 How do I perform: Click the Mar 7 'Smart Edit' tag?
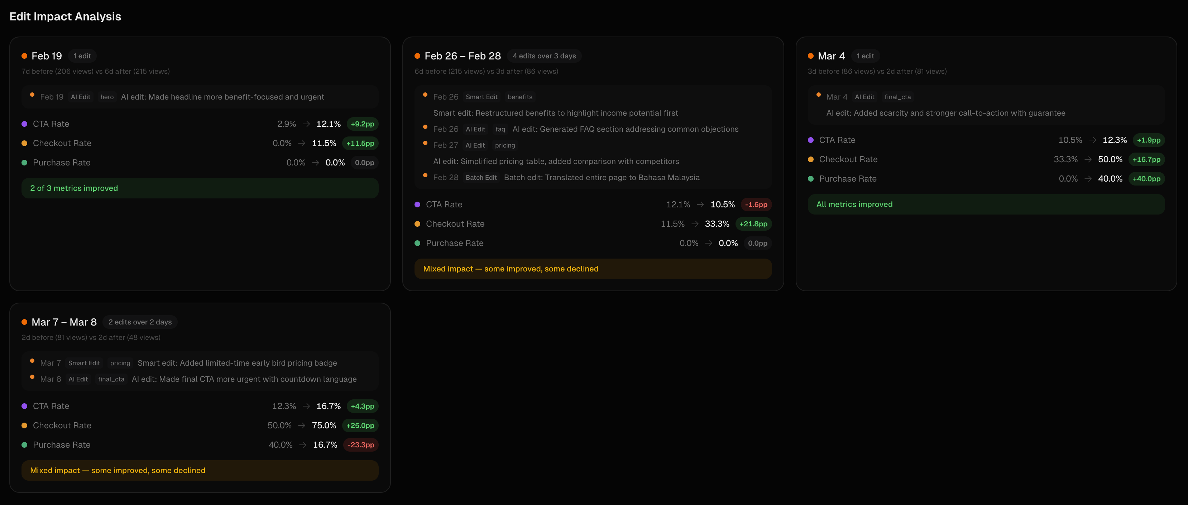tap(84, 363)
